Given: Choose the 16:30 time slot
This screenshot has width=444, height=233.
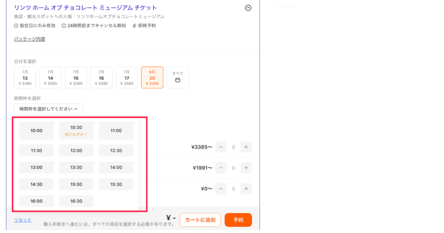Looking at the screenshot, I should pyautogui.click(x=76, y=201).
